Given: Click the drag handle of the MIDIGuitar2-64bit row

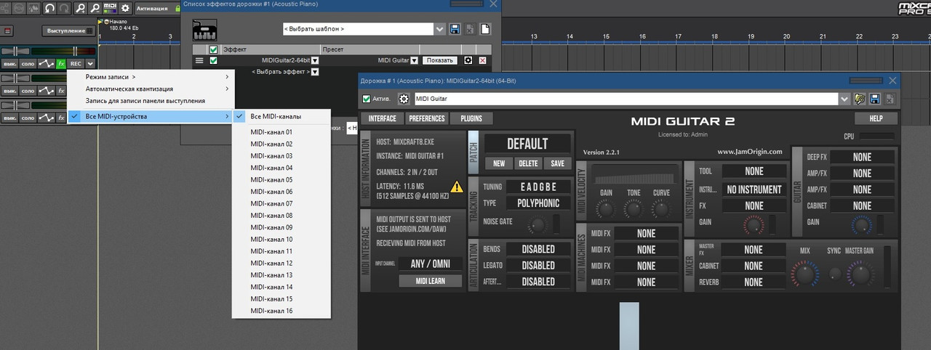Looking at the screenshot, I should pyautogui.click(x=199, y=60).
